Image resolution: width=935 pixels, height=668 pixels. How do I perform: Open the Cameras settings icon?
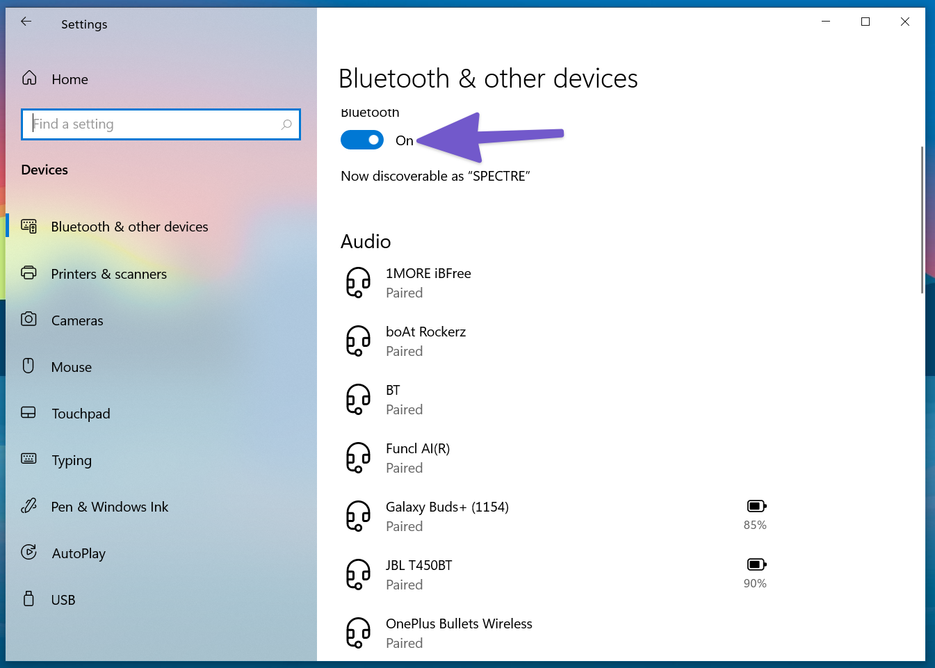tap(28, 320)
